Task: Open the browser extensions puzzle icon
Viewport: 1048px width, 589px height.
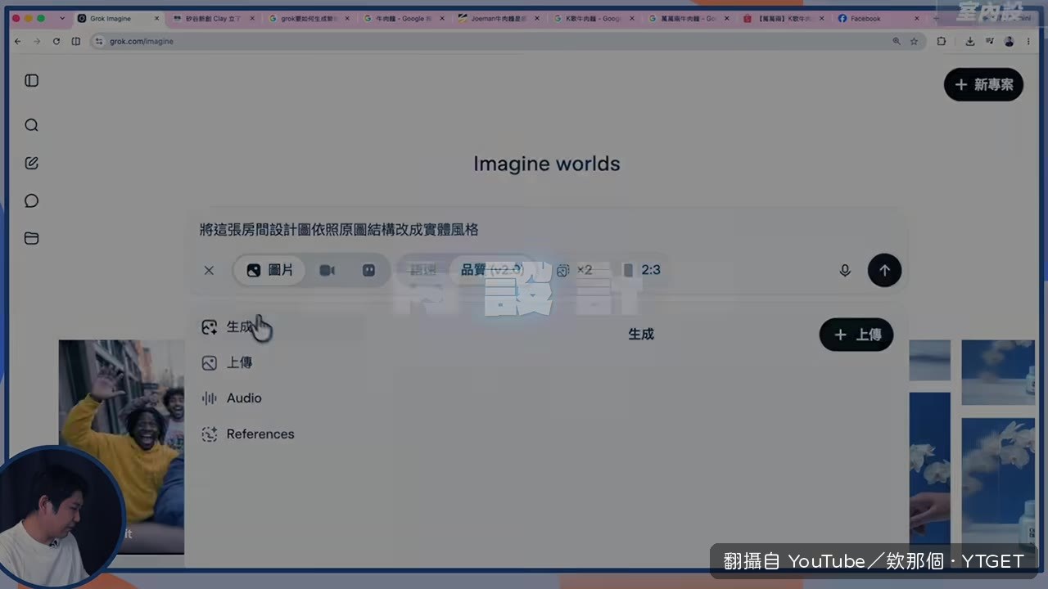Action: tap(941, 41)
